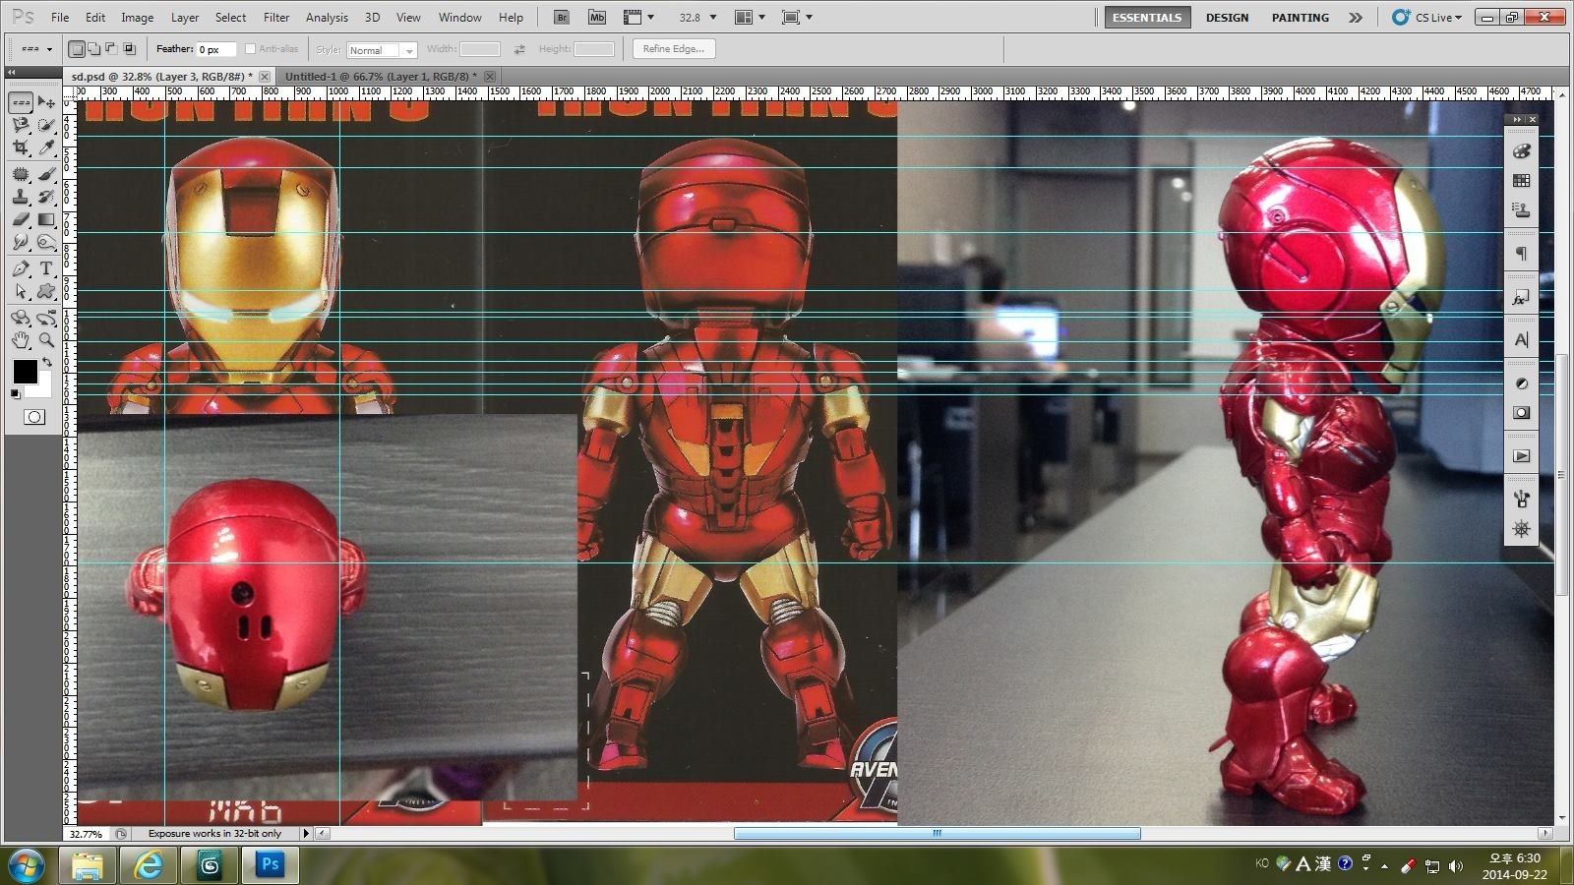Viewport: 1574px width, 885px height.
Task: Open the Layer menu
Action: pyautogui.click(x=185, y=17)
